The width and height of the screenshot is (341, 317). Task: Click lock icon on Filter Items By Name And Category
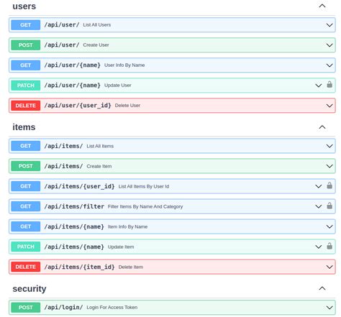point(329,206)
